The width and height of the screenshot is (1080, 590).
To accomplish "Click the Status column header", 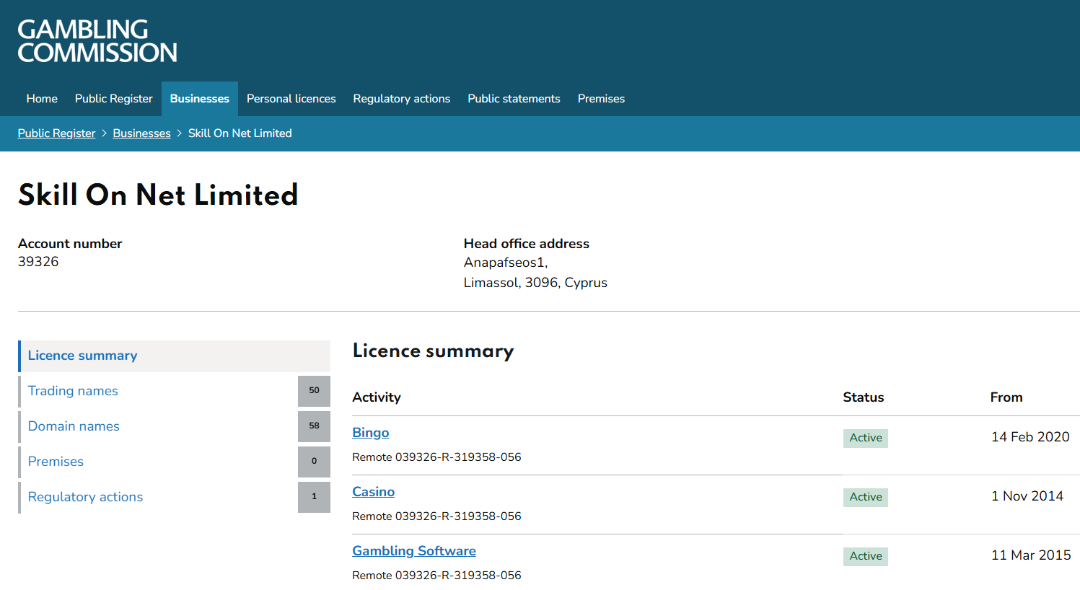I will (864, 397).
